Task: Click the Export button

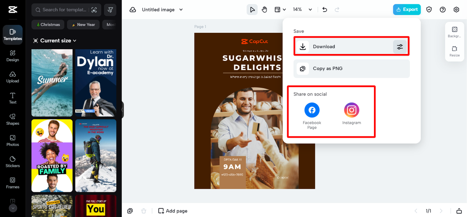Action: (407, 9)
